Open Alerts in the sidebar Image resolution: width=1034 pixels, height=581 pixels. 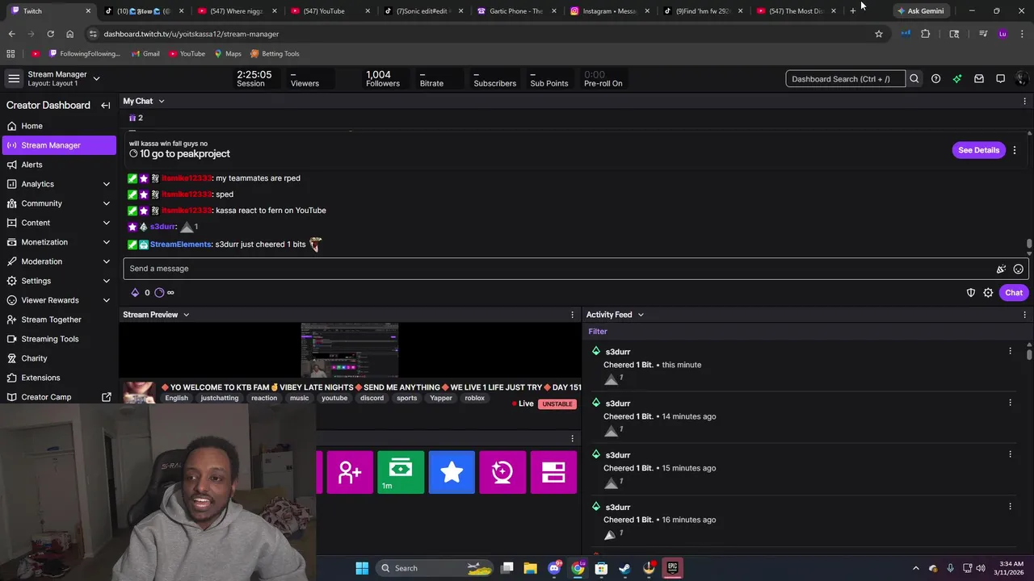(58, 165)
